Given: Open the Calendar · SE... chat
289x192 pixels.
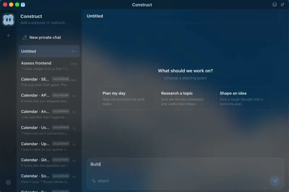Looking at the screenshot, I should pos(49,82).
